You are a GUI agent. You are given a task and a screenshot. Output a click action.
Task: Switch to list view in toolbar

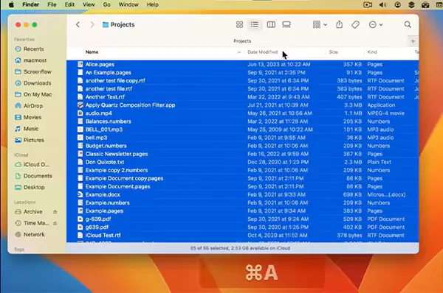(x=255, y=25)
